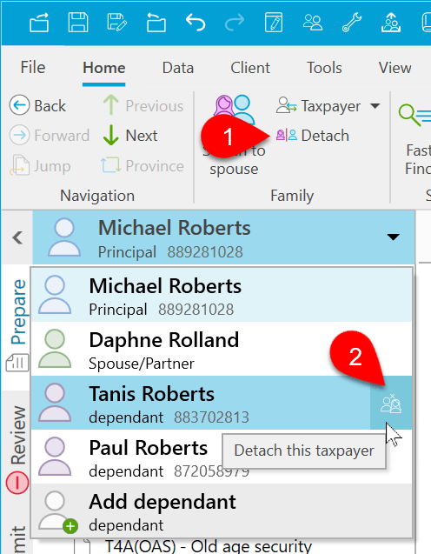The image size is (431, 554).
Task: Open the wrench tools icon
Action: tap(352, 23)
